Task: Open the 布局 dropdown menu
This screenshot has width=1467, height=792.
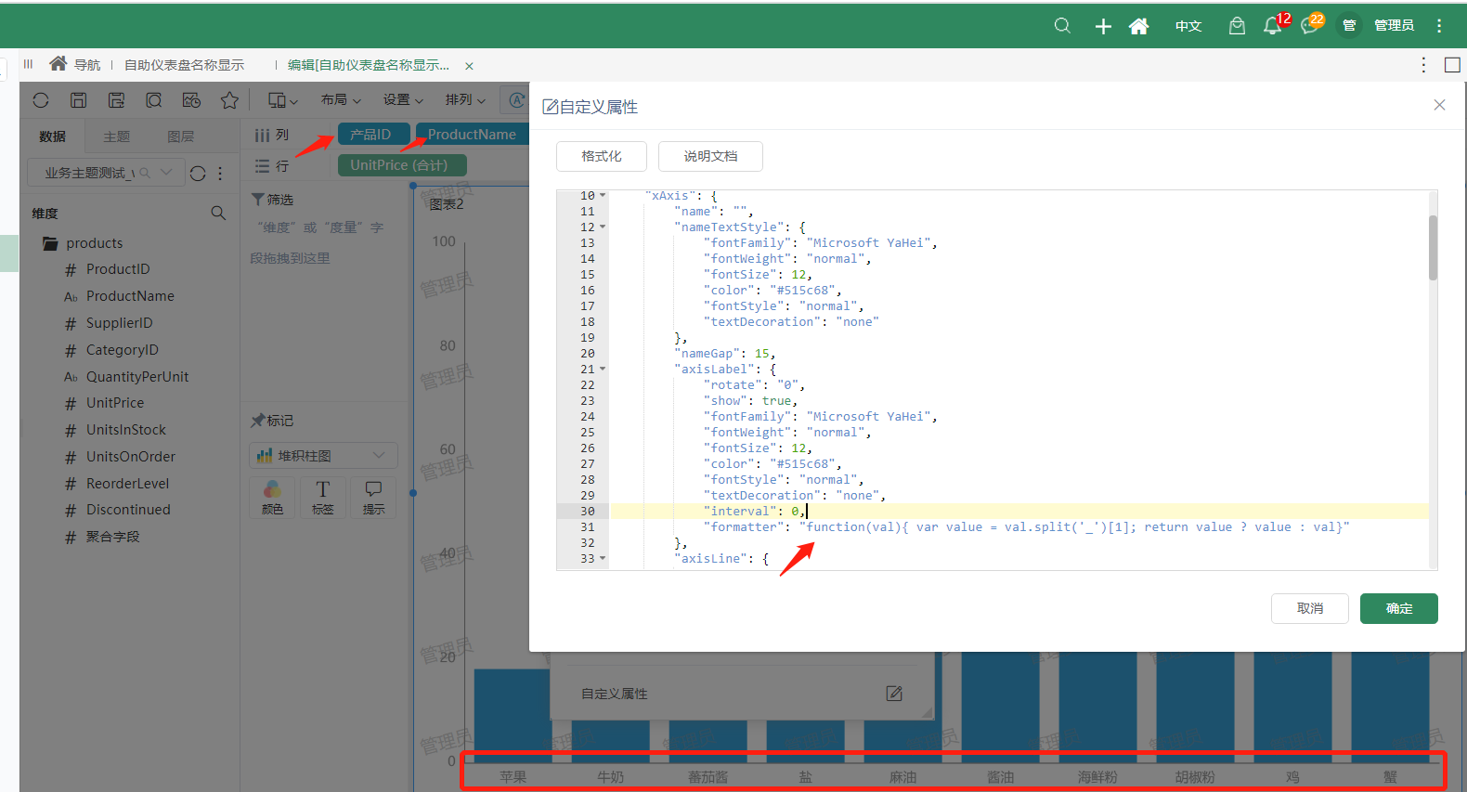Action: [x=341, y=100]
